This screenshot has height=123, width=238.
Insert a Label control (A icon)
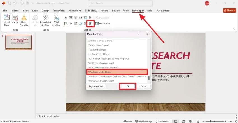click(66, 18)
